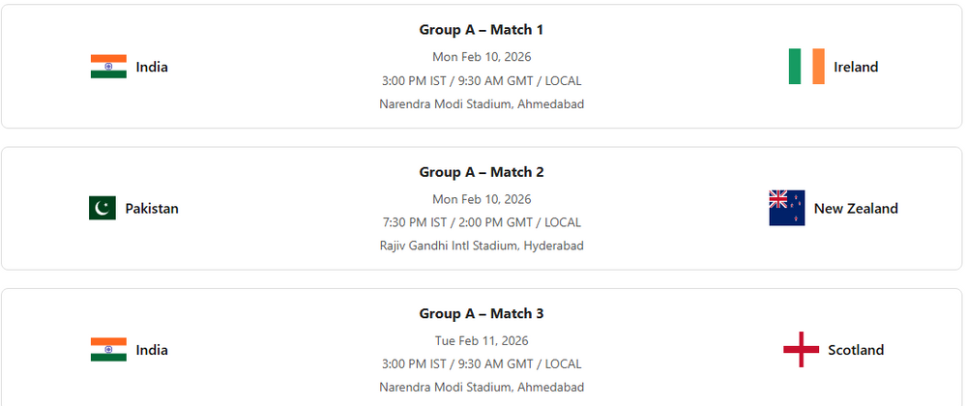The height and width of the screenshot is (406, 967).
Task: Open the Group A – Match 3 heading
Action: (482, 313)
